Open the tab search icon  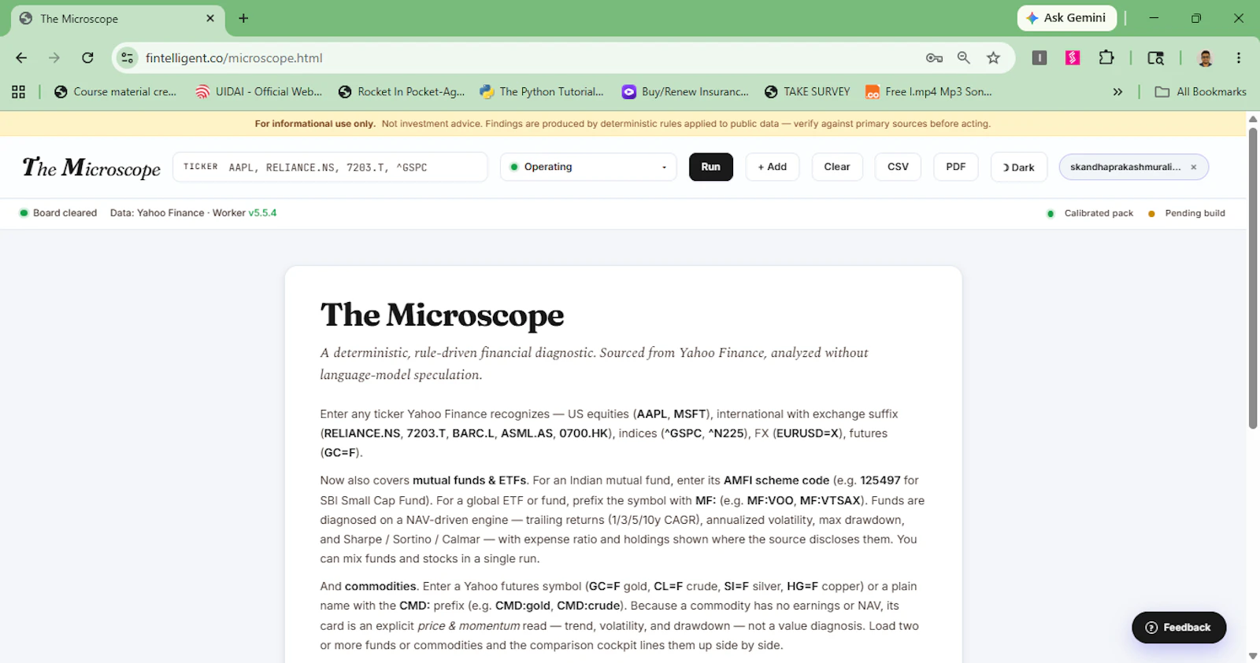click(1155, 57)
